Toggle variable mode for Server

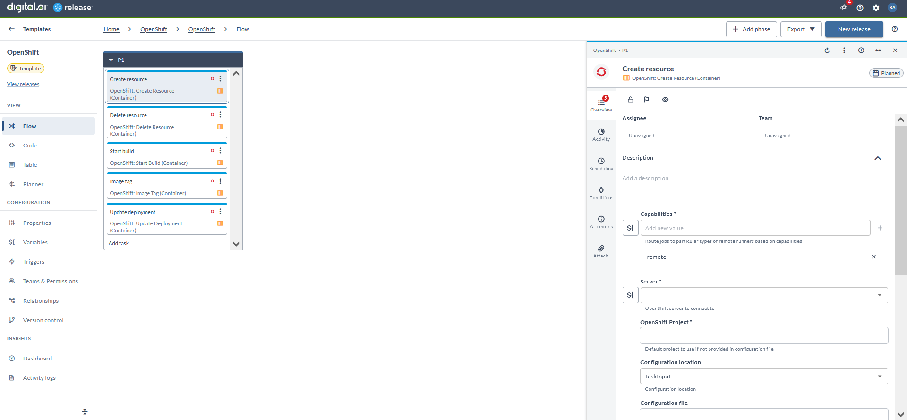[631, 295]
